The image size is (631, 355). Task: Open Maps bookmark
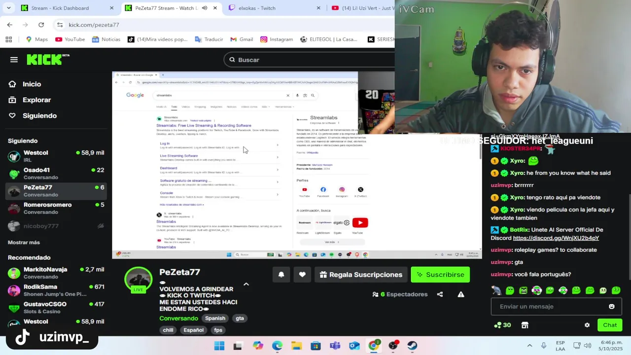click(37, 39)
